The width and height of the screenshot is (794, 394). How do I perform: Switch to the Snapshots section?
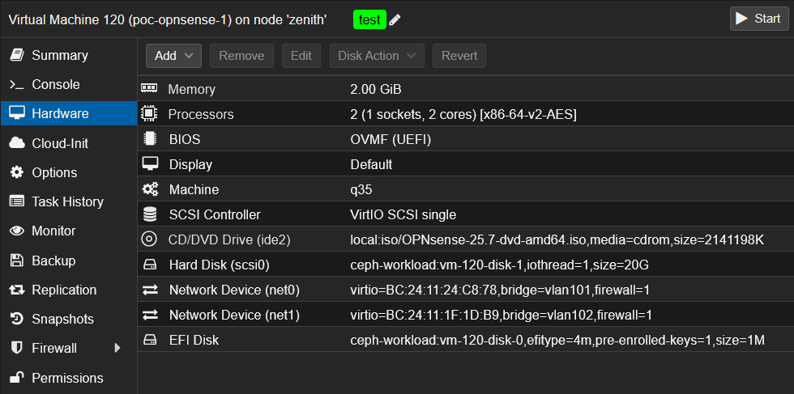62,319
